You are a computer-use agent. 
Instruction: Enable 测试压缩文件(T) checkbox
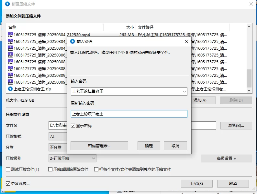pos(8,169)
